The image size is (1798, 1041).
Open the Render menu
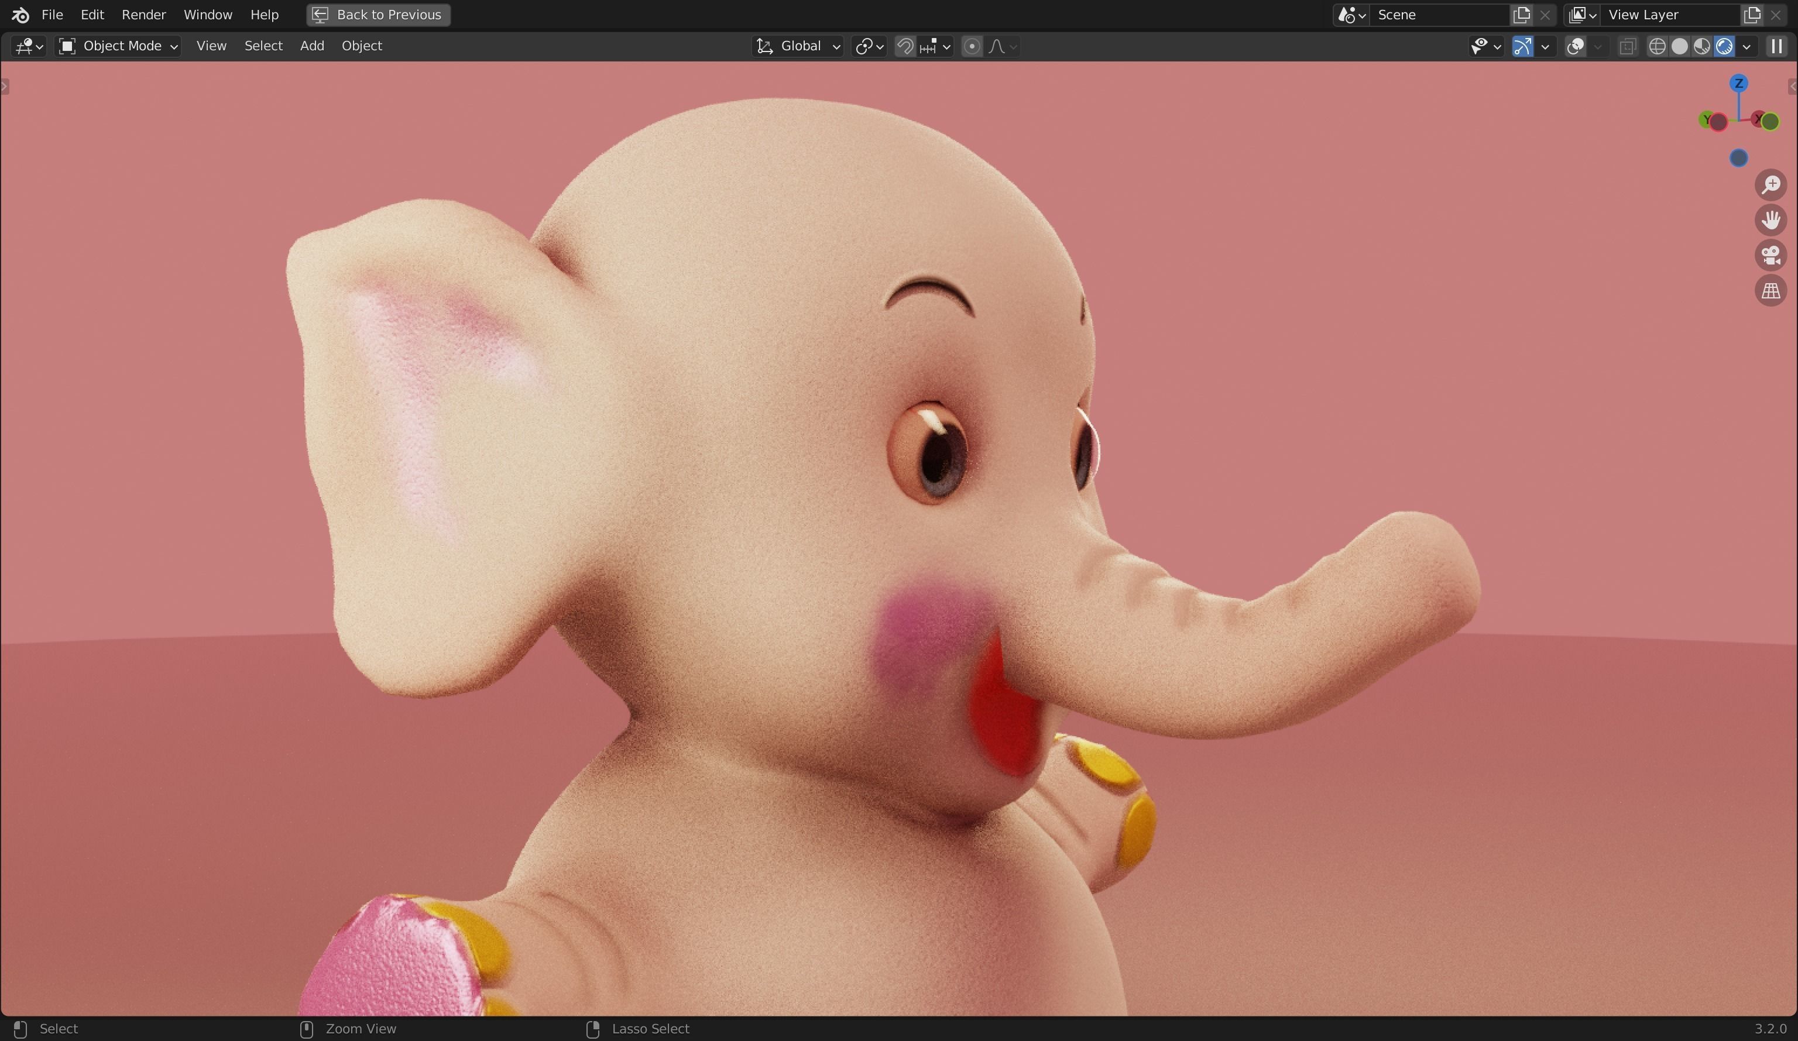pos(143,14)
